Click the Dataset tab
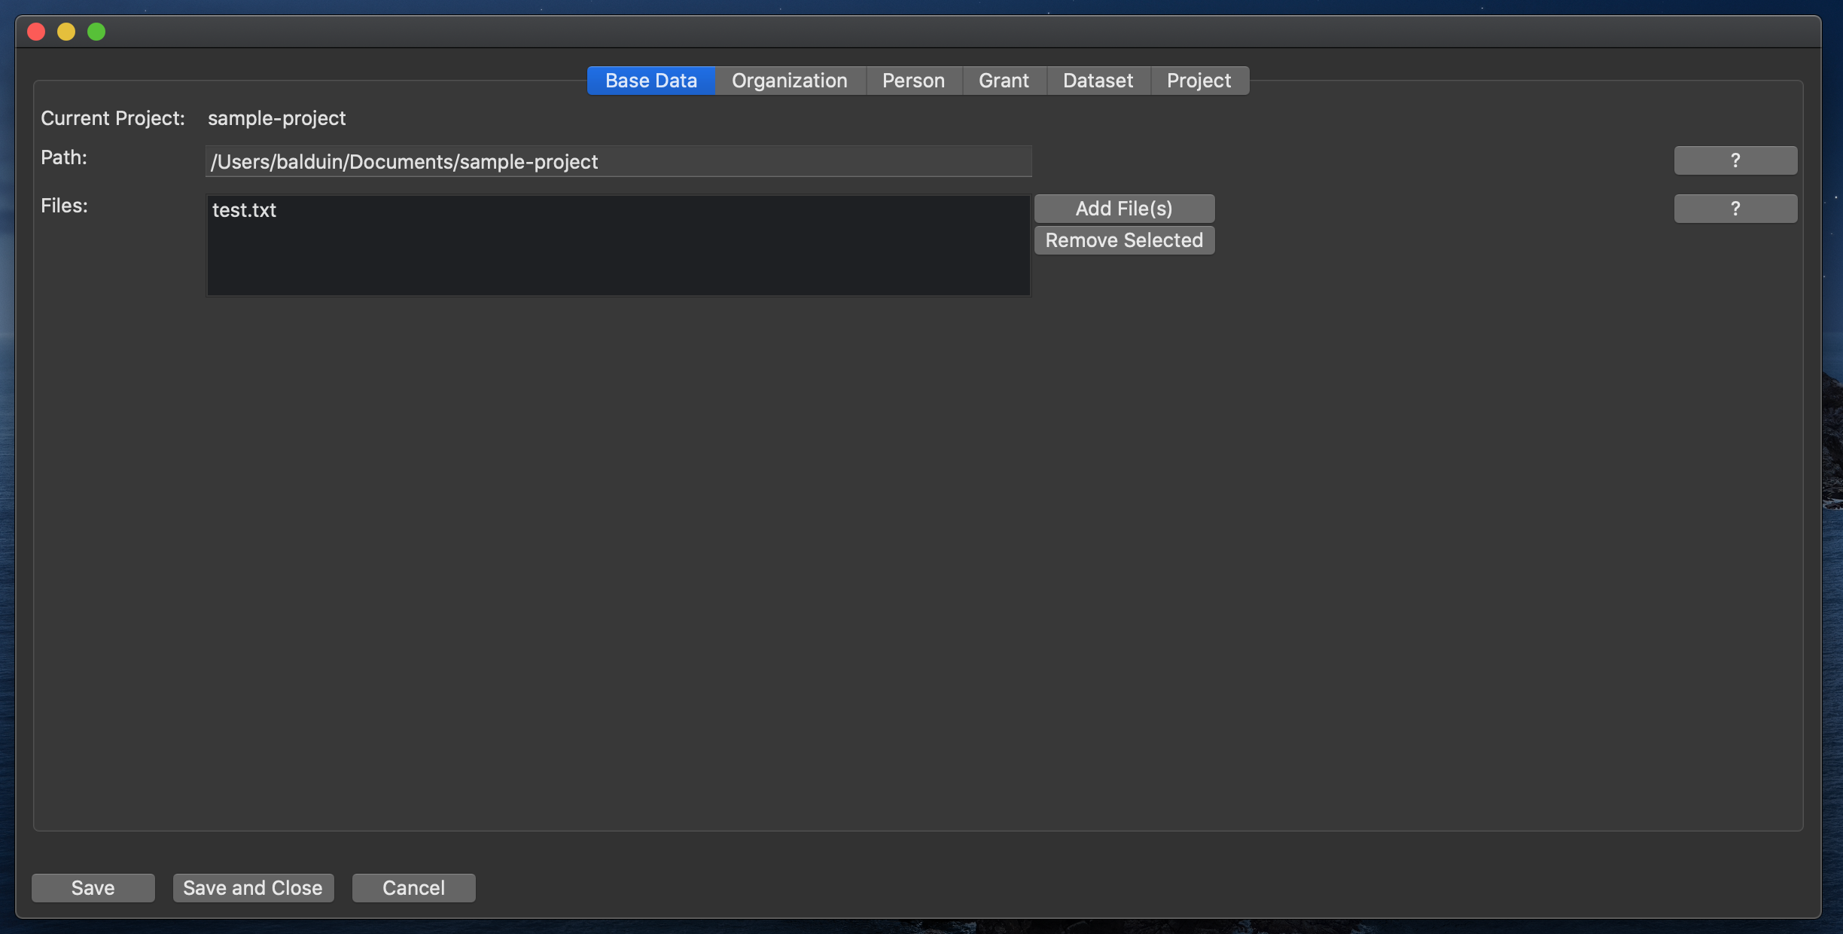The width and height of the screenshot is (1843, 934). coord(1098,81)
